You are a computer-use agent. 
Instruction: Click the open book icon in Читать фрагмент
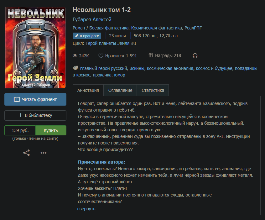click(17, 99)
